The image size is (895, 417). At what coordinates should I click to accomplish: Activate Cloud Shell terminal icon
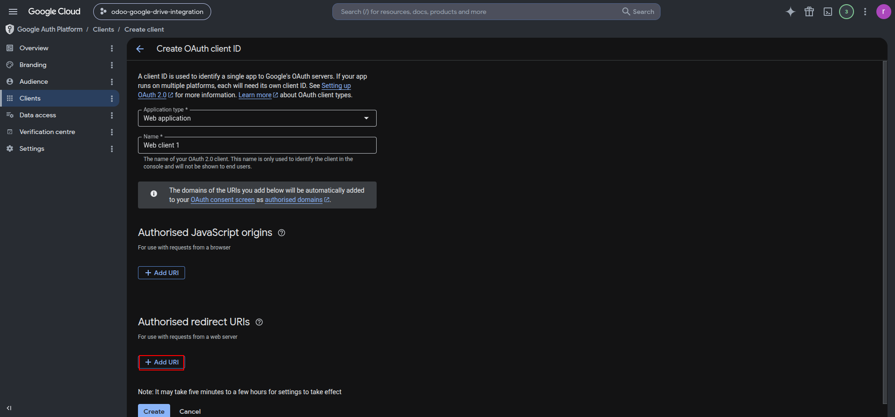[x=828, y=12]
